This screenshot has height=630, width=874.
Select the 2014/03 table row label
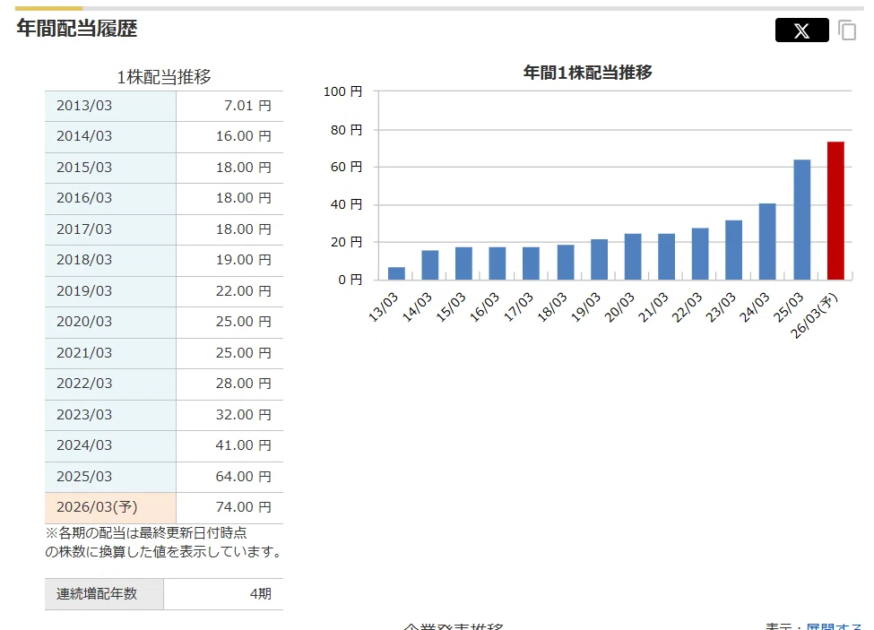coord(84,136)
